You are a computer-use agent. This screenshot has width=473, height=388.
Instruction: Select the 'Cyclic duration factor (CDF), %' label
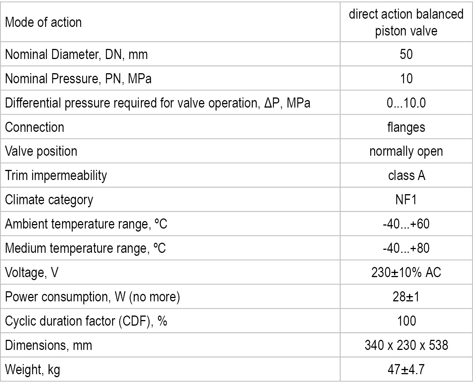pos(86,321)
